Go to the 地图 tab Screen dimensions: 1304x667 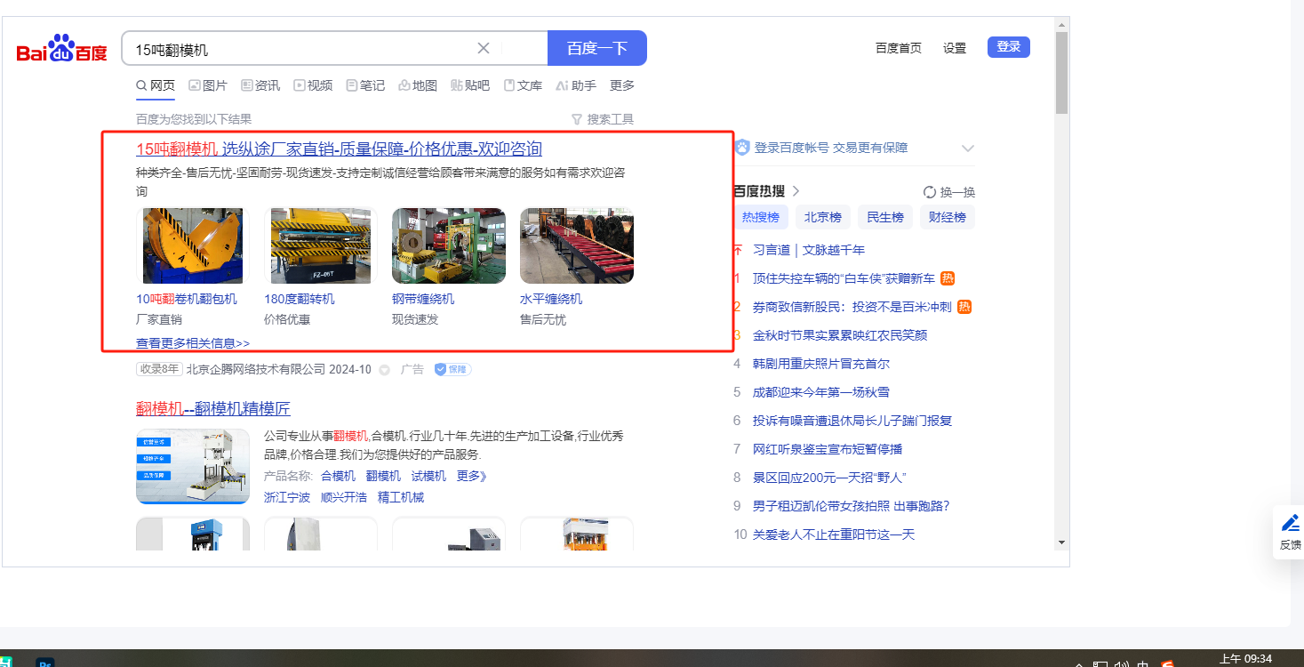tap(418, 85)
